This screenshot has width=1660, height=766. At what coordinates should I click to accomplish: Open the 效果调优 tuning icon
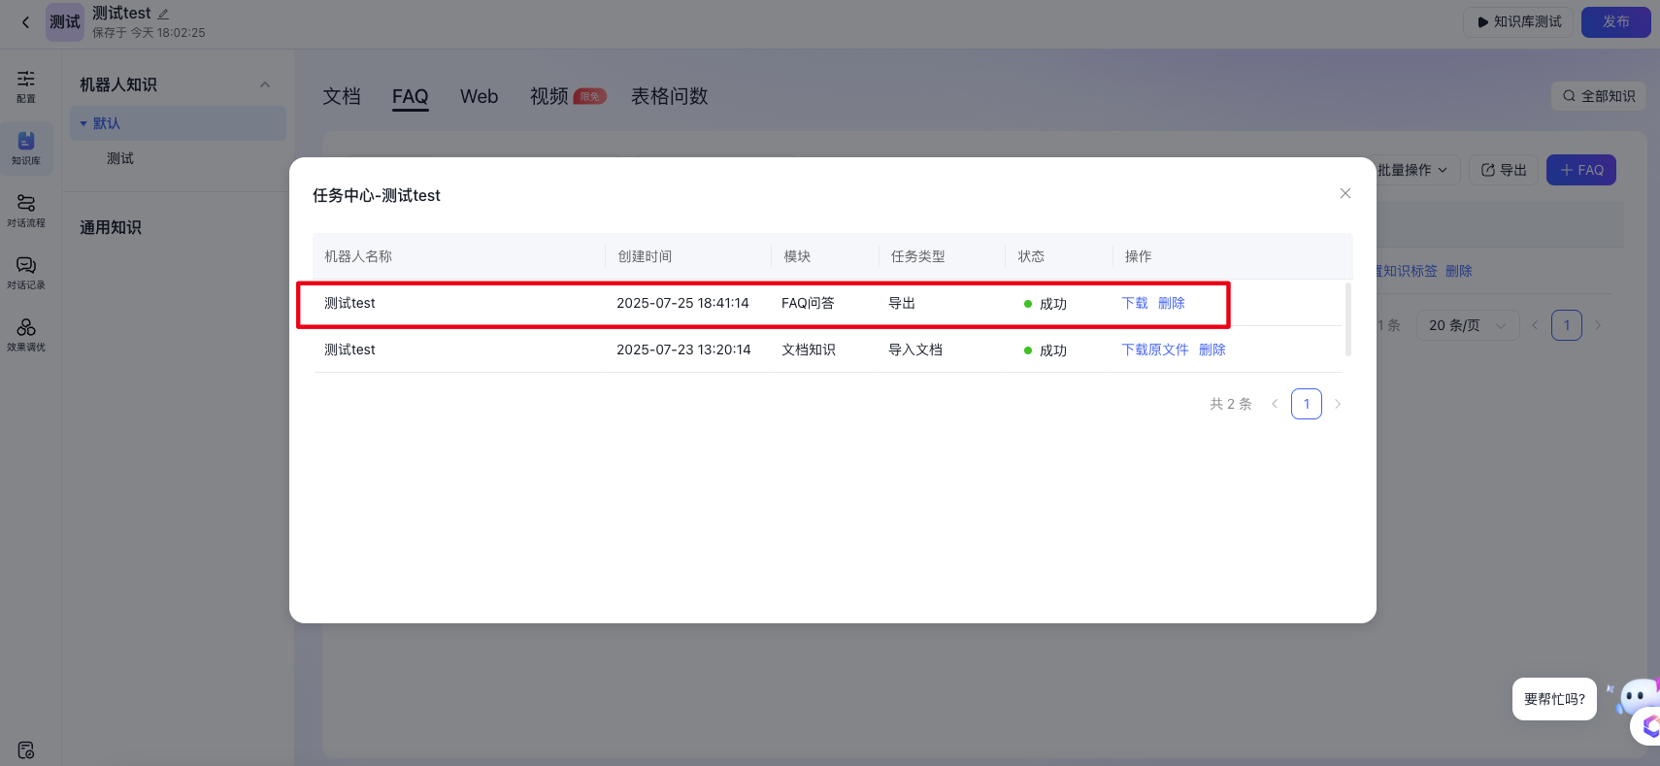tap(26, 334)
